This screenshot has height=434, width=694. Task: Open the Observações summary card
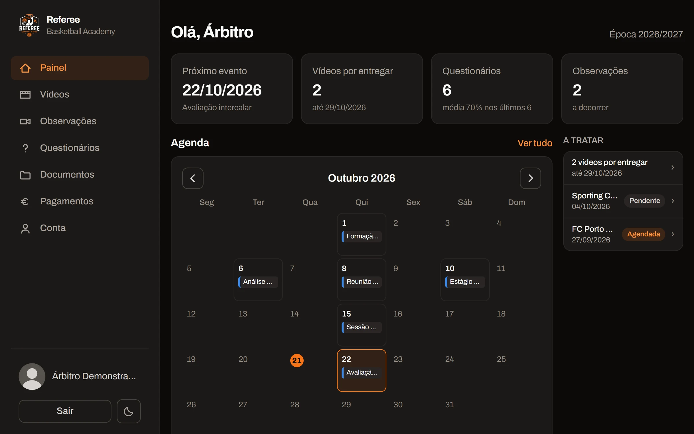point(622,89)
